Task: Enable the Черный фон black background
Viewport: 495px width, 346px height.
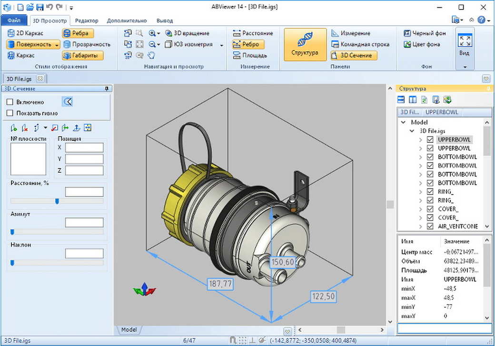Action: (425, 33)
